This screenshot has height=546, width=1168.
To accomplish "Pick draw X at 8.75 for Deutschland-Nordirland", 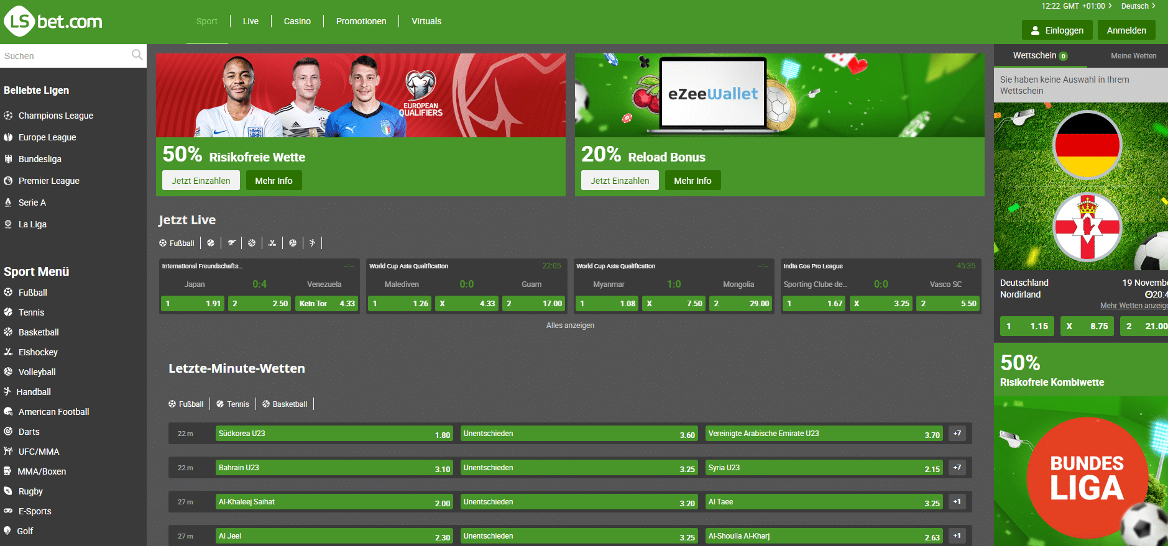I will (x=1087, y=326).
